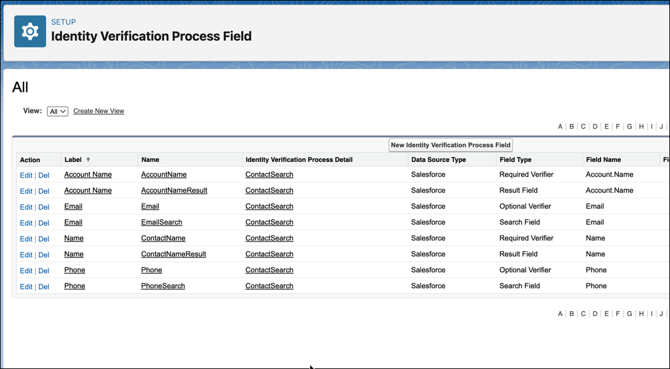The height and width of the screenshot is (369, 670).
Task: Delete the PhoneSearch row
Action: (x=43, y=286)
